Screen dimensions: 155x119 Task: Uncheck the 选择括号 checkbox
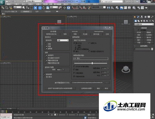(x=46, y=55)
